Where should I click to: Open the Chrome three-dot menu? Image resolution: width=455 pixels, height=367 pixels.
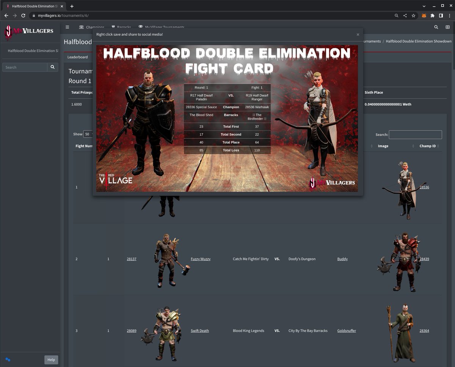(x=449, y=16)
